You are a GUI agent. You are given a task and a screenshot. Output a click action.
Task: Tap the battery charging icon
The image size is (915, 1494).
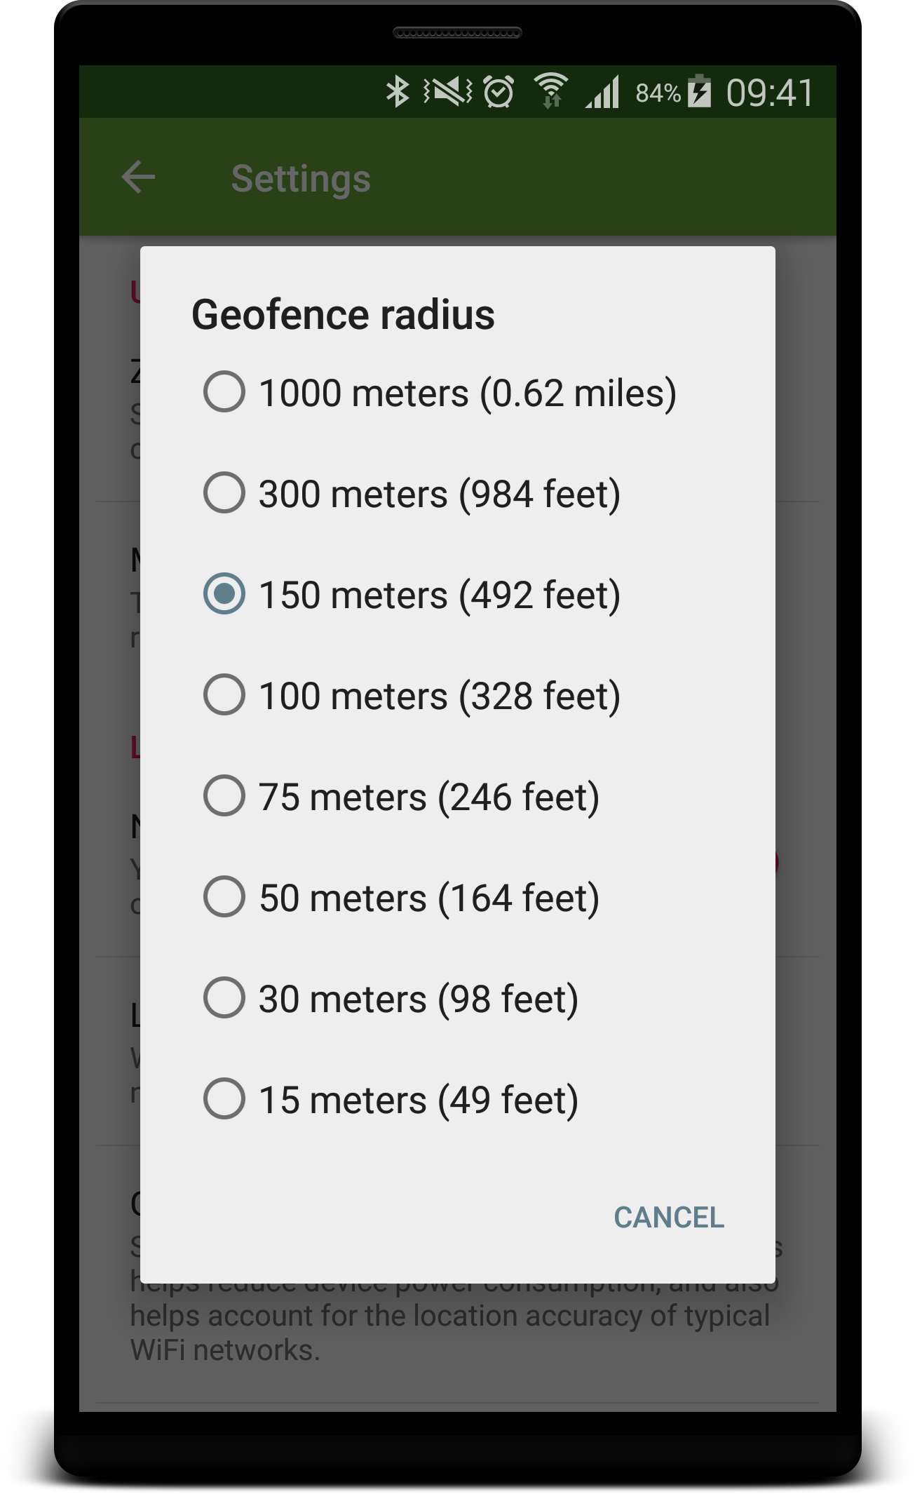(x=699, y=91)
